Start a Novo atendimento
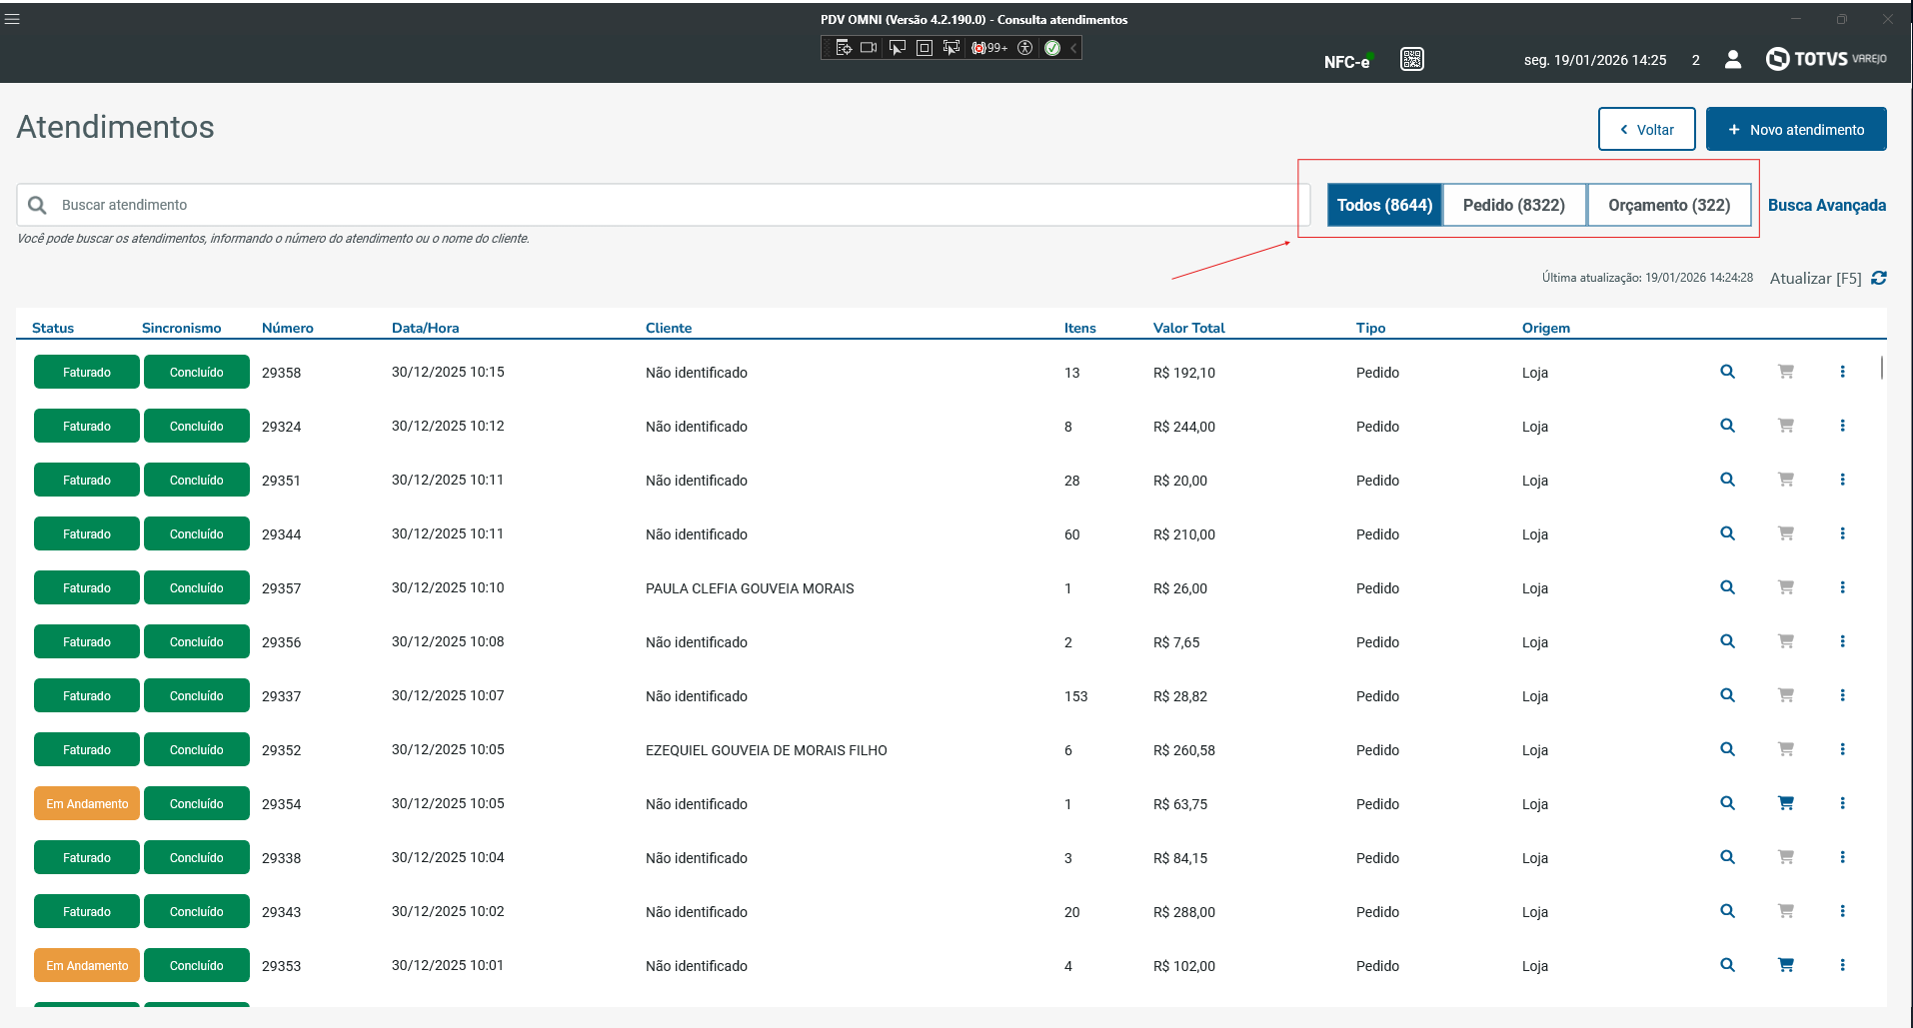Image resolution: width=1913 pixels, height=1028 pixels. click(1796, 129)
